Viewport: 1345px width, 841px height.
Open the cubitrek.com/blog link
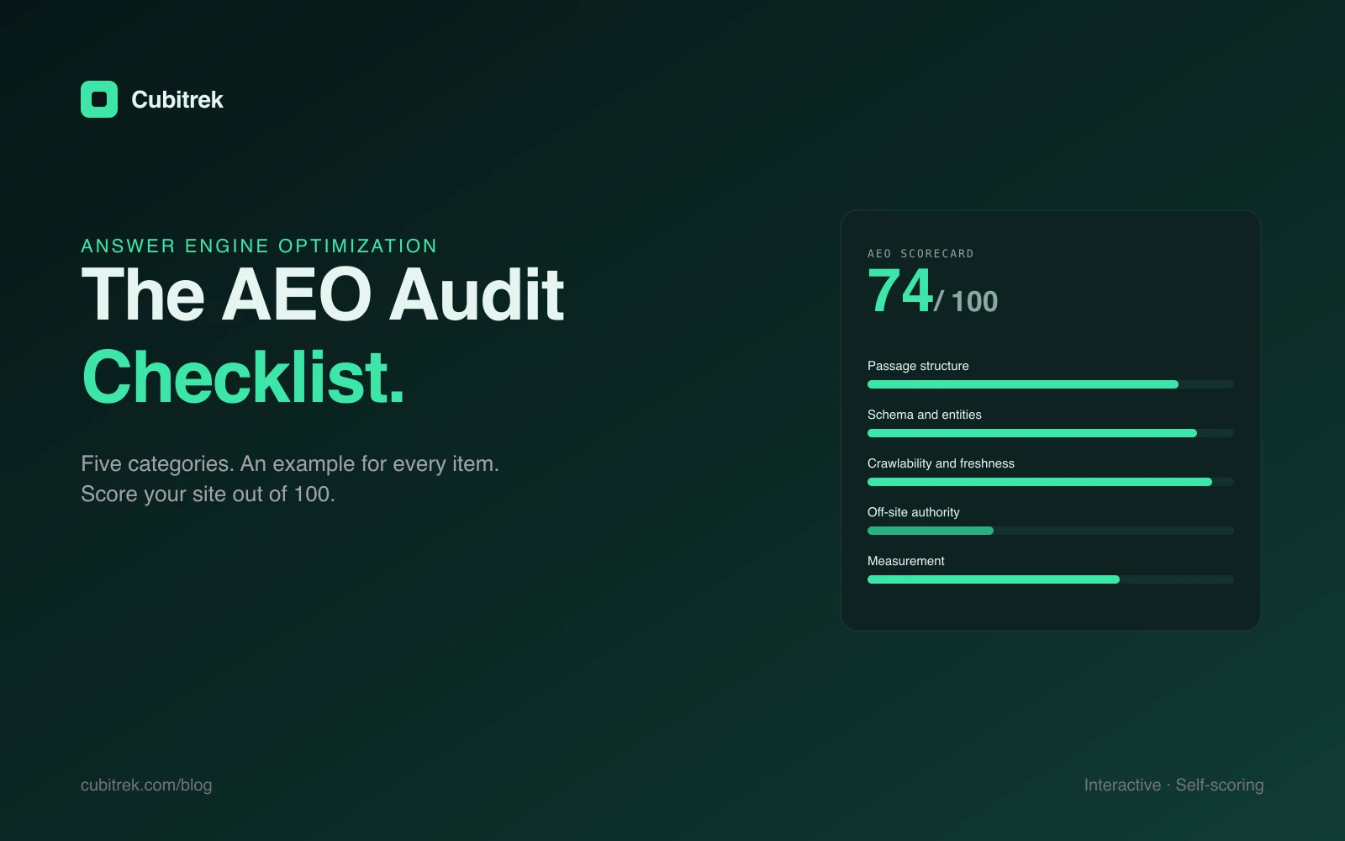[x=146, y=785]
